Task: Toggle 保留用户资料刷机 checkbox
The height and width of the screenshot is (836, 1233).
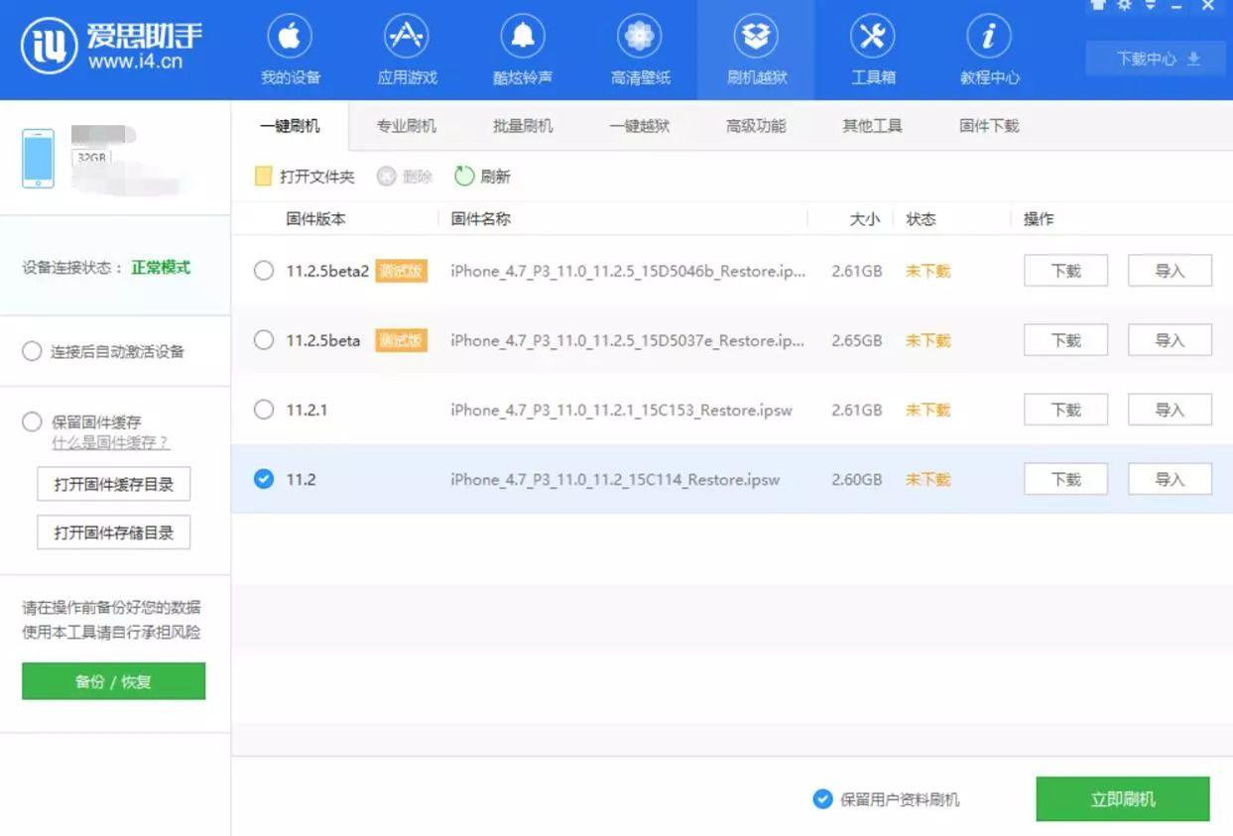Action: point(822,798)
